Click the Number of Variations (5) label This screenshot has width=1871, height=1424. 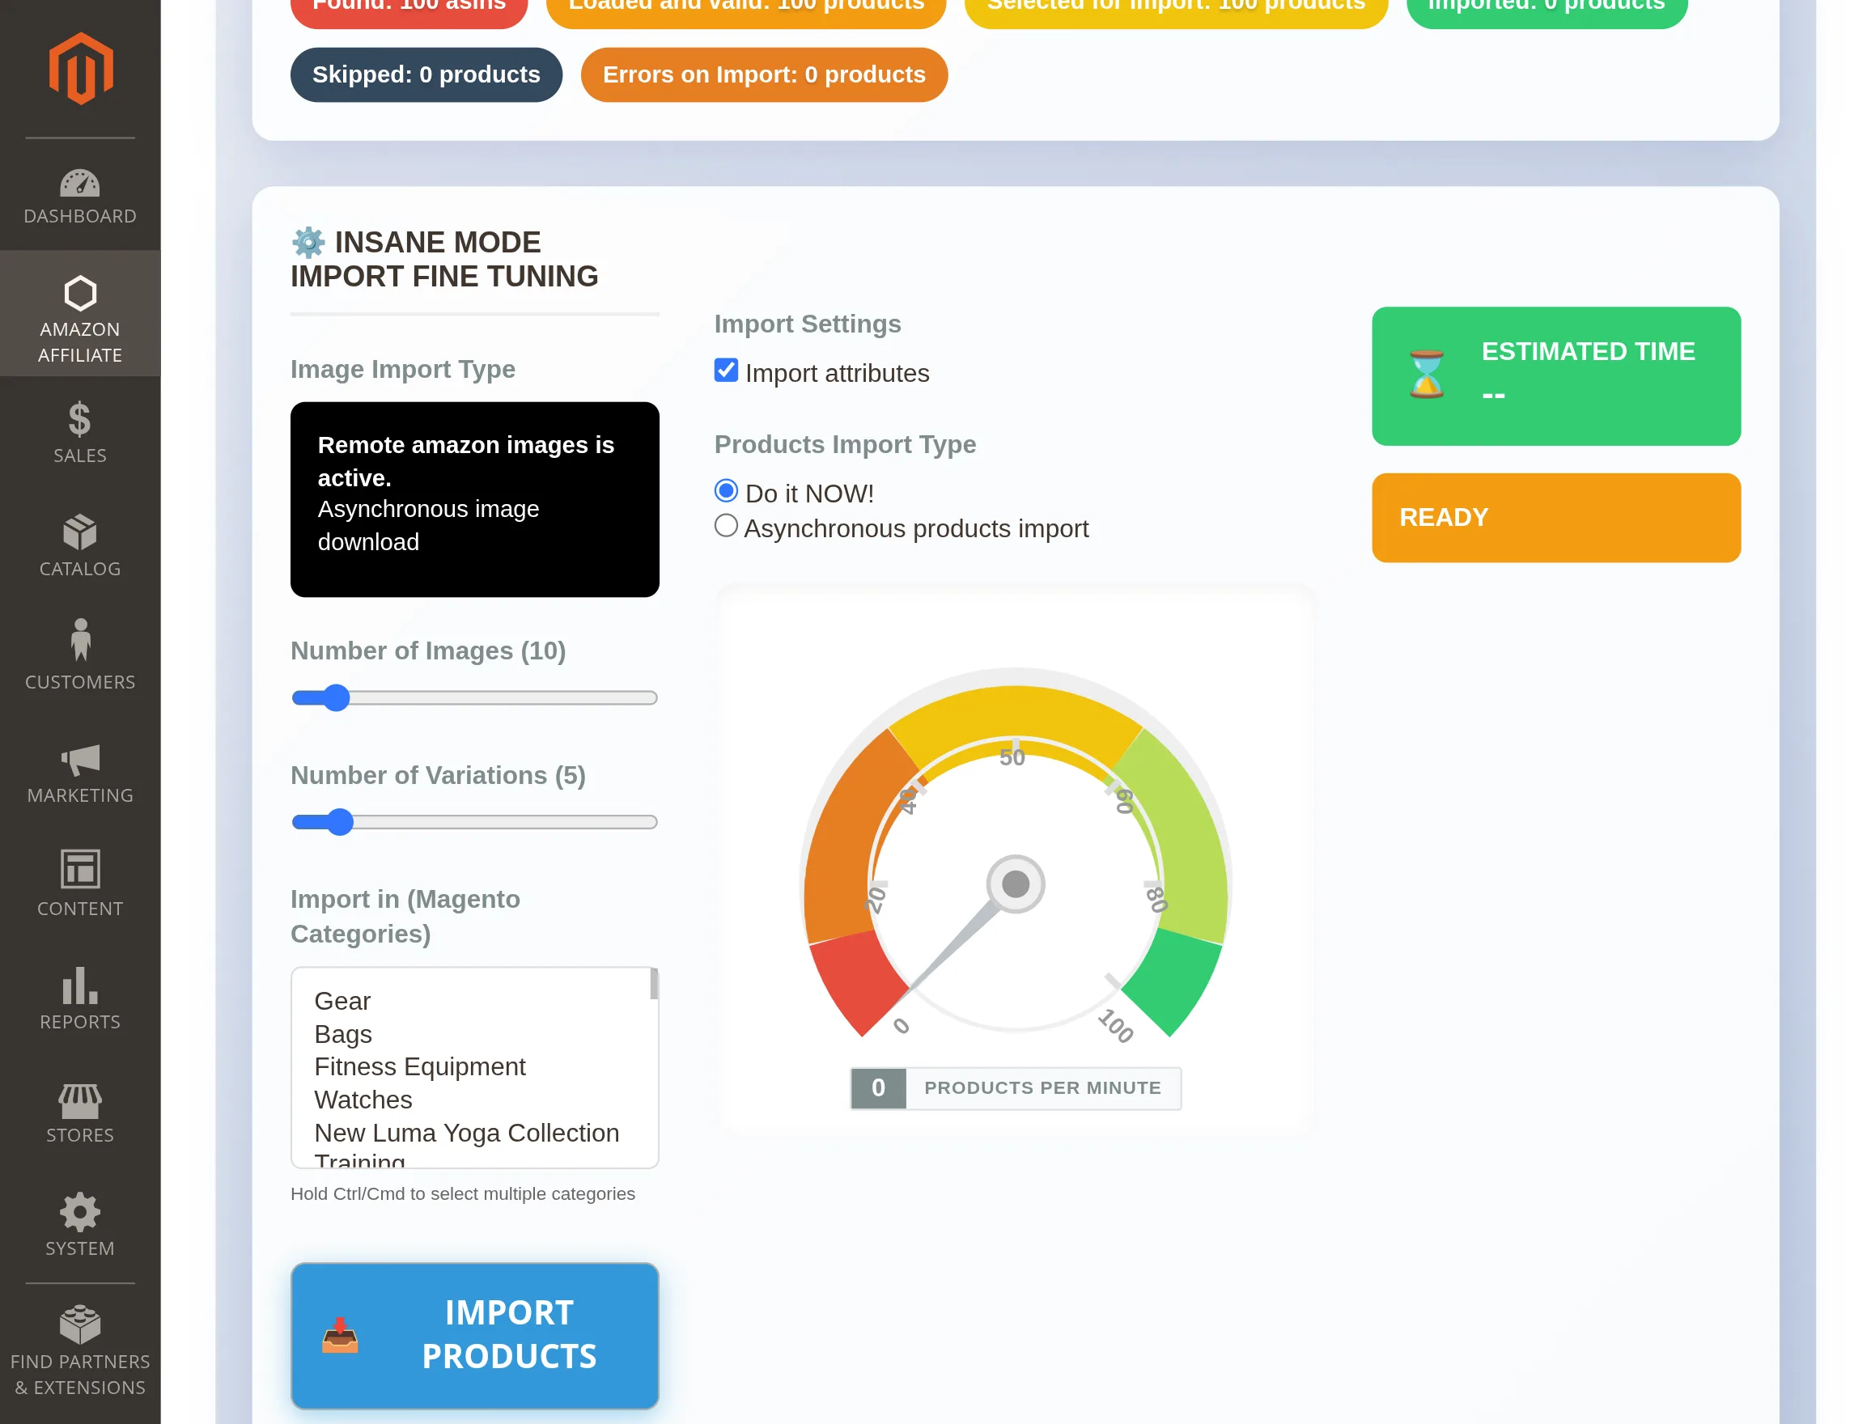click(439, 776)
